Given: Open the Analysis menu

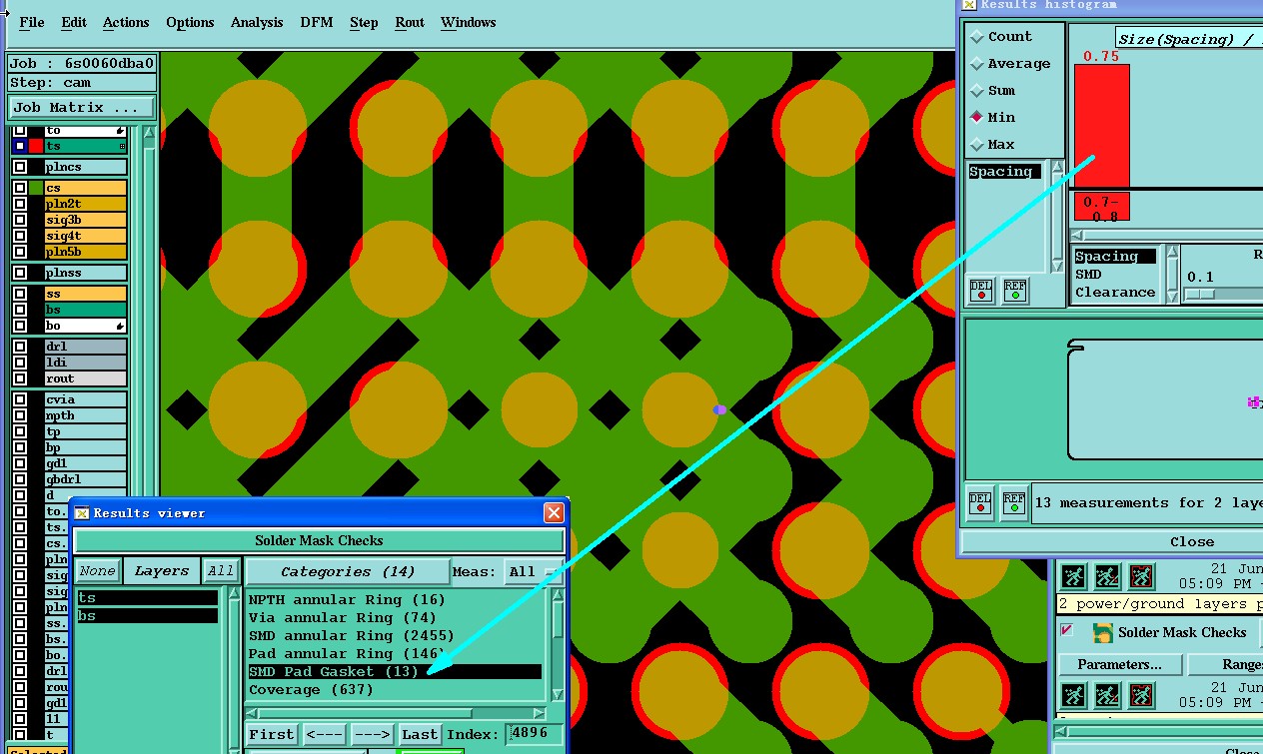Looking at the screenshot, I should click(x=257, y=22).
